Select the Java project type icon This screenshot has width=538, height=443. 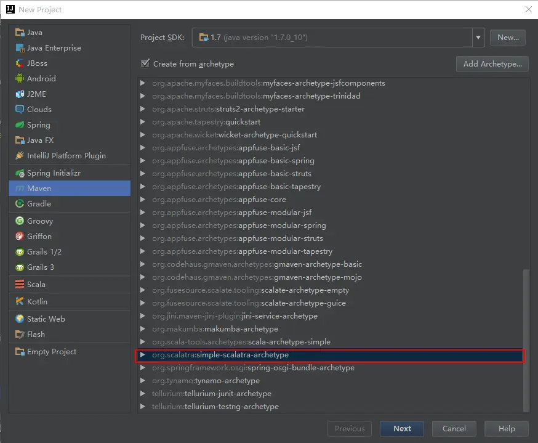20,33
